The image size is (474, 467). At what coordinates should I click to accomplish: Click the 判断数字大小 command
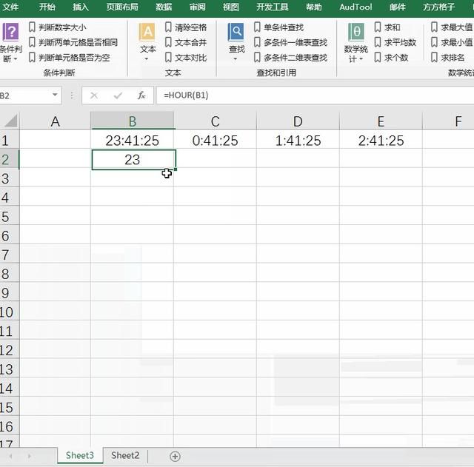tap(58, 27)
